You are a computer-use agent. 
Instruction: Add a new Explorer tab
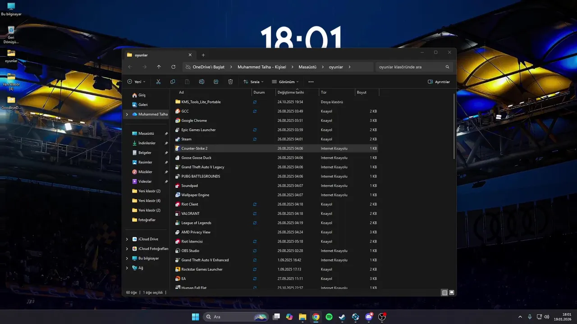[203, 55]
